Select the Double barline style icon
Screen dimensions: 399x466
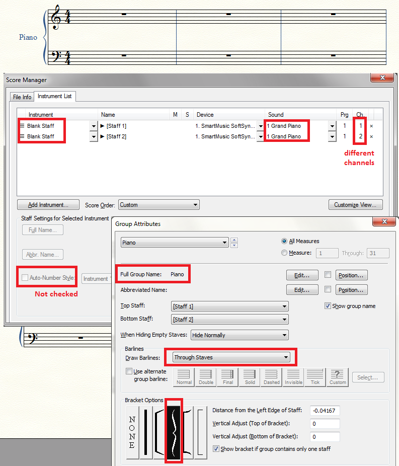point(206,377)
